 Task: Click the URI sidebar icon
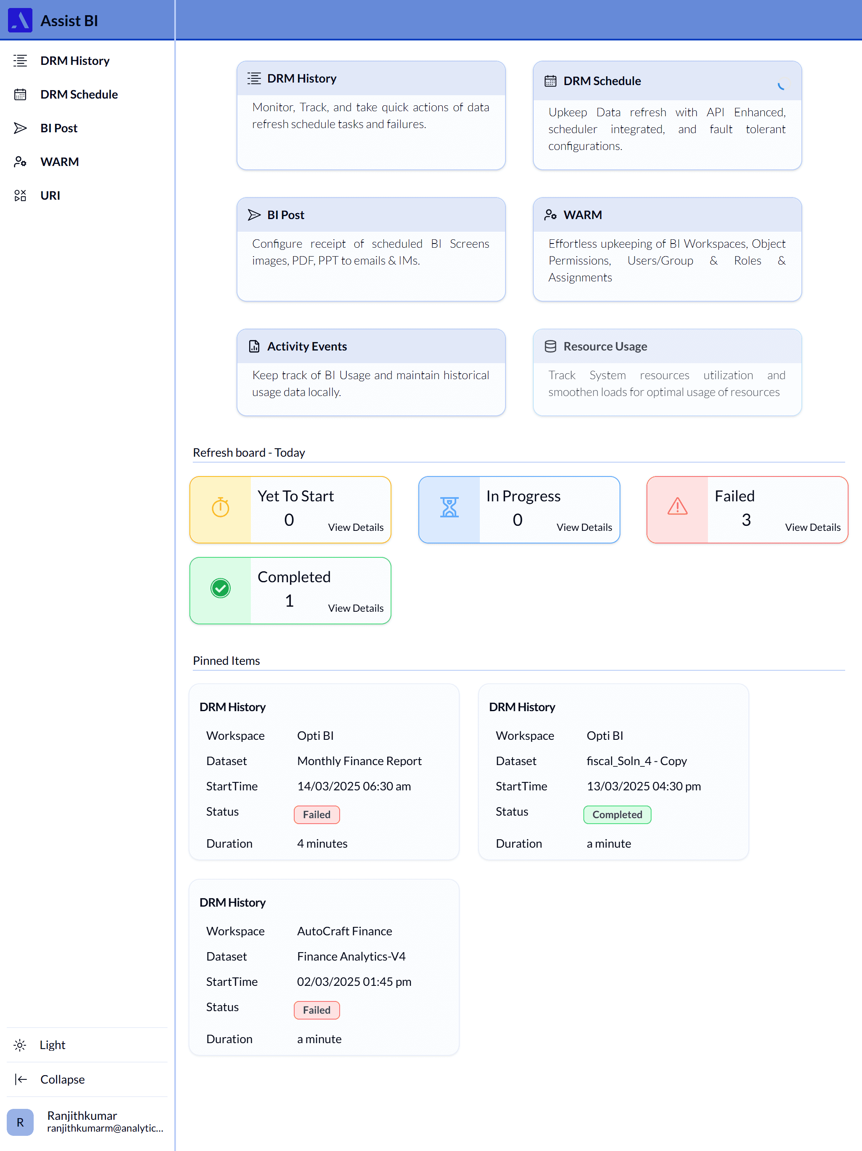point(20,195)
